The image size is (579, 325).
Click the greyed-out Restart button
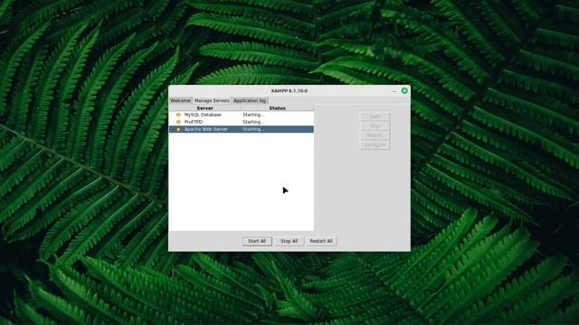(x=375, y=135)
